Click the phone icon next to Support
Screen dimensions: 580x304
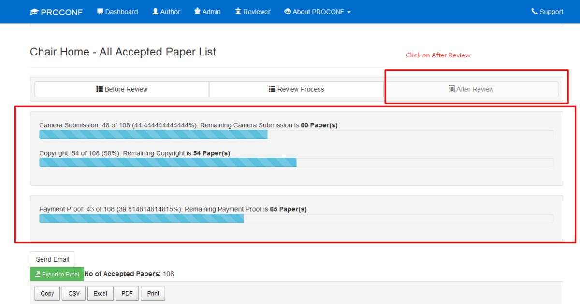[x=534, y=11]
